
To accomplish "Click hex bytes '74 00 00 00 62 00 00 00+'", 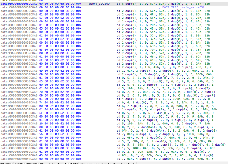I will click(60, 103).
